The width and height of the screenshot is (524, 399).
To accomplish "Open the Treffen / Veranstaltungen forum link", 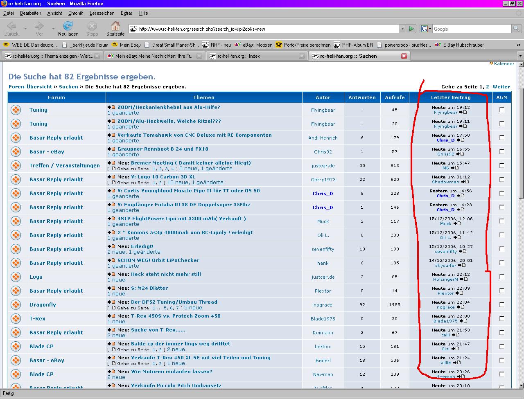I will click(65, 166).
